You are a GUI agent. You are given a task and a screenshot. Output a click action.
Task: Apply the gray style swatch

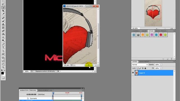click(x=138, y=35)
